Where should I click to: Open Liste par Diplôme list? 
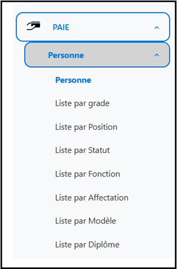point(87,245)
